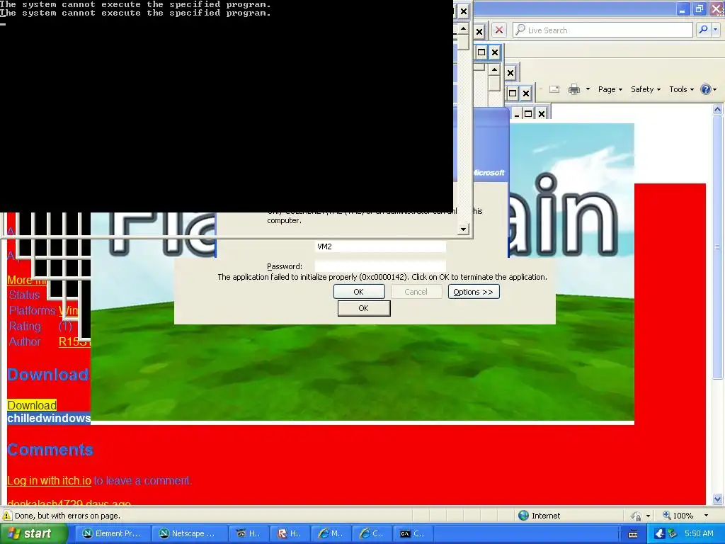Open the Page menu
Image resolution: width=725 pixels, height=544 pixels.
(x=610, y=89)
